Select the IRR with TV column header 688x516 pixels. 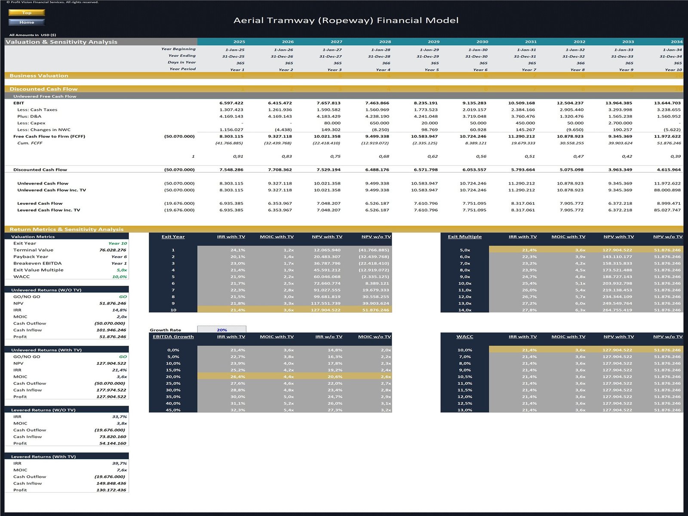pos(231,236)
